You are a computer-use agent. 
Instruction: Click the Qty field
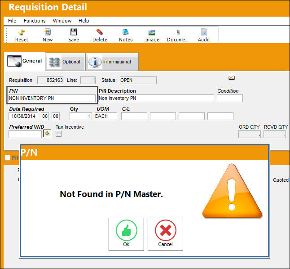click(x=81, y=116)
